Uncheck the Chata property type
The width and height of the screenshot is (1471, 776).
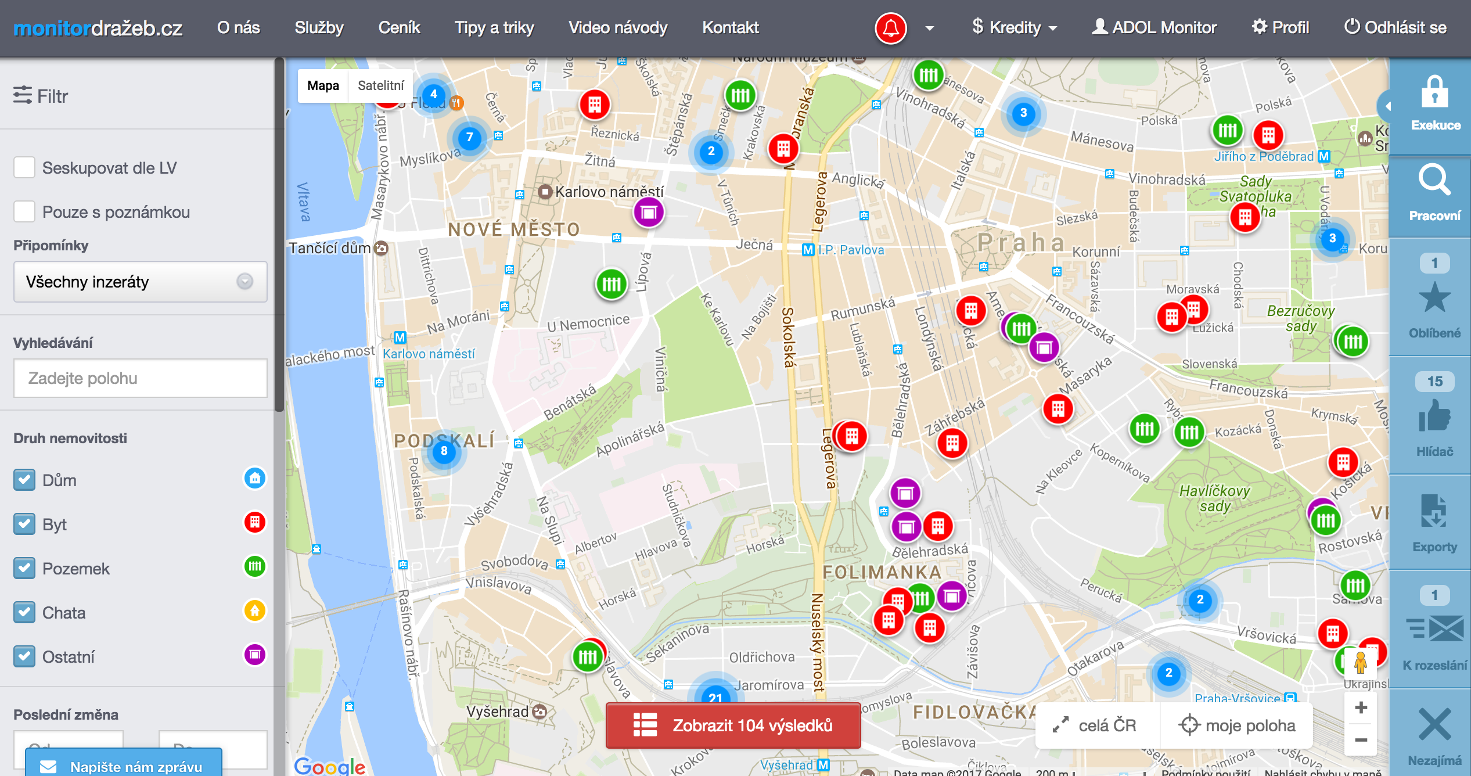click(x=24, y=612)
